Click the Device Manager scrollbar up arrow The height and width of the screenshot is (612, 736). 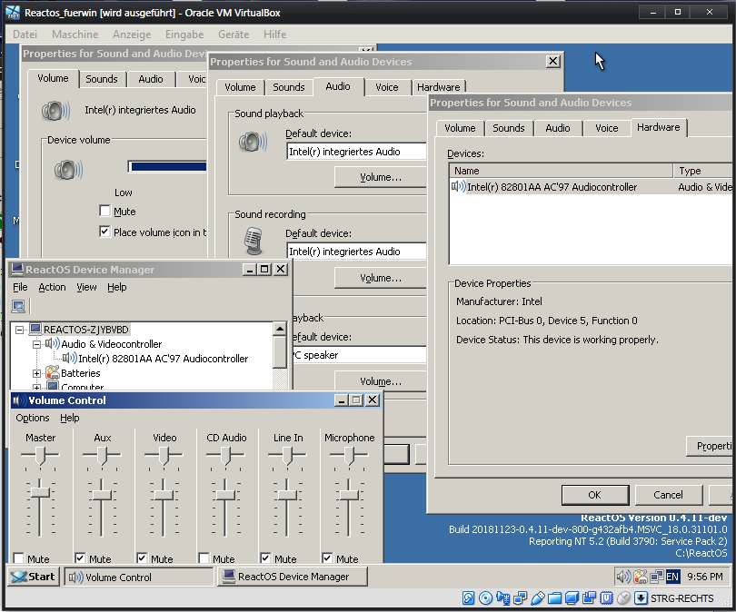point(280,330)
